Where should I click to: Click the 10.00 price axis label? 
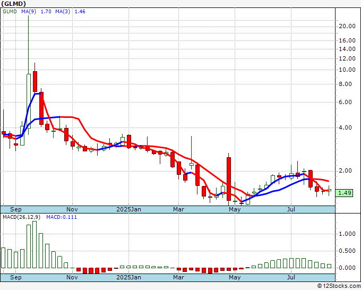pos(347,70)
